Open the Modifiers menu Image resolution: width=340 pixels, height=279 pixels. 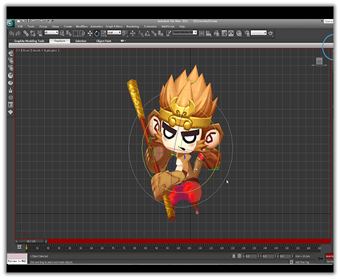pos(82,26)
